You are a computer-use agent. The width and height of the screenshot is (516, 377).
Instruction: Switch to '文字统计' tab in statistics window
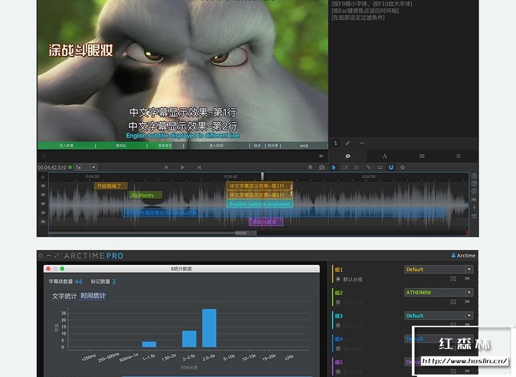(64, 296)
